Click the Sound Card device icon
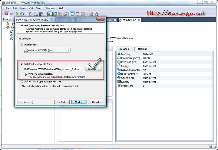The width and height of the screenshot is (218, 150). coord(119,78)
